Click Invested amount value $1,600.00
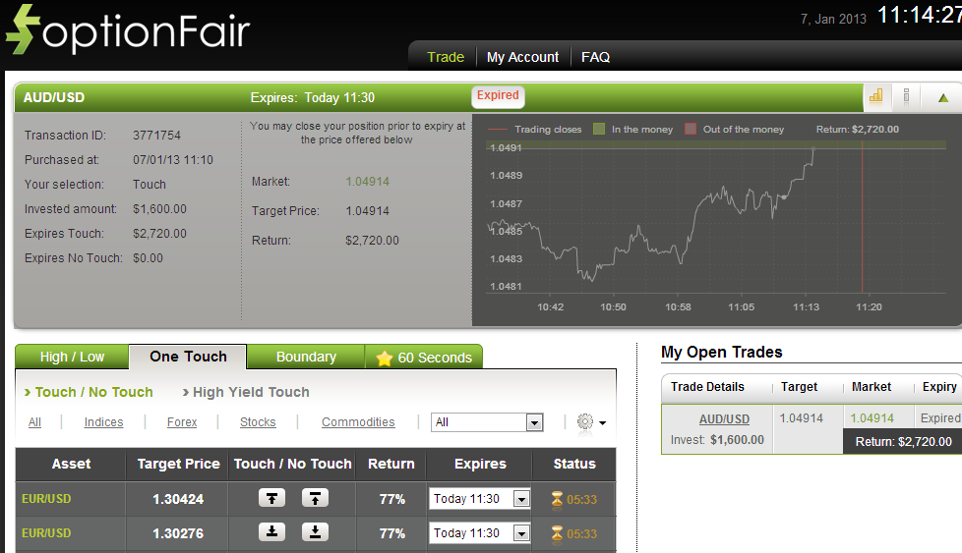The height and width of the screenshot is (553, 962). (x=159, y=209)
